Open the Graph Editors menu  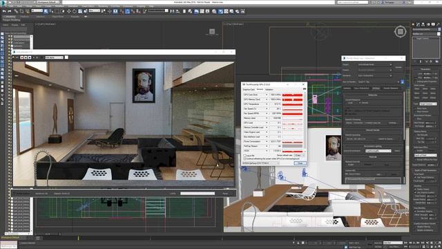click(x=88, y=6)
